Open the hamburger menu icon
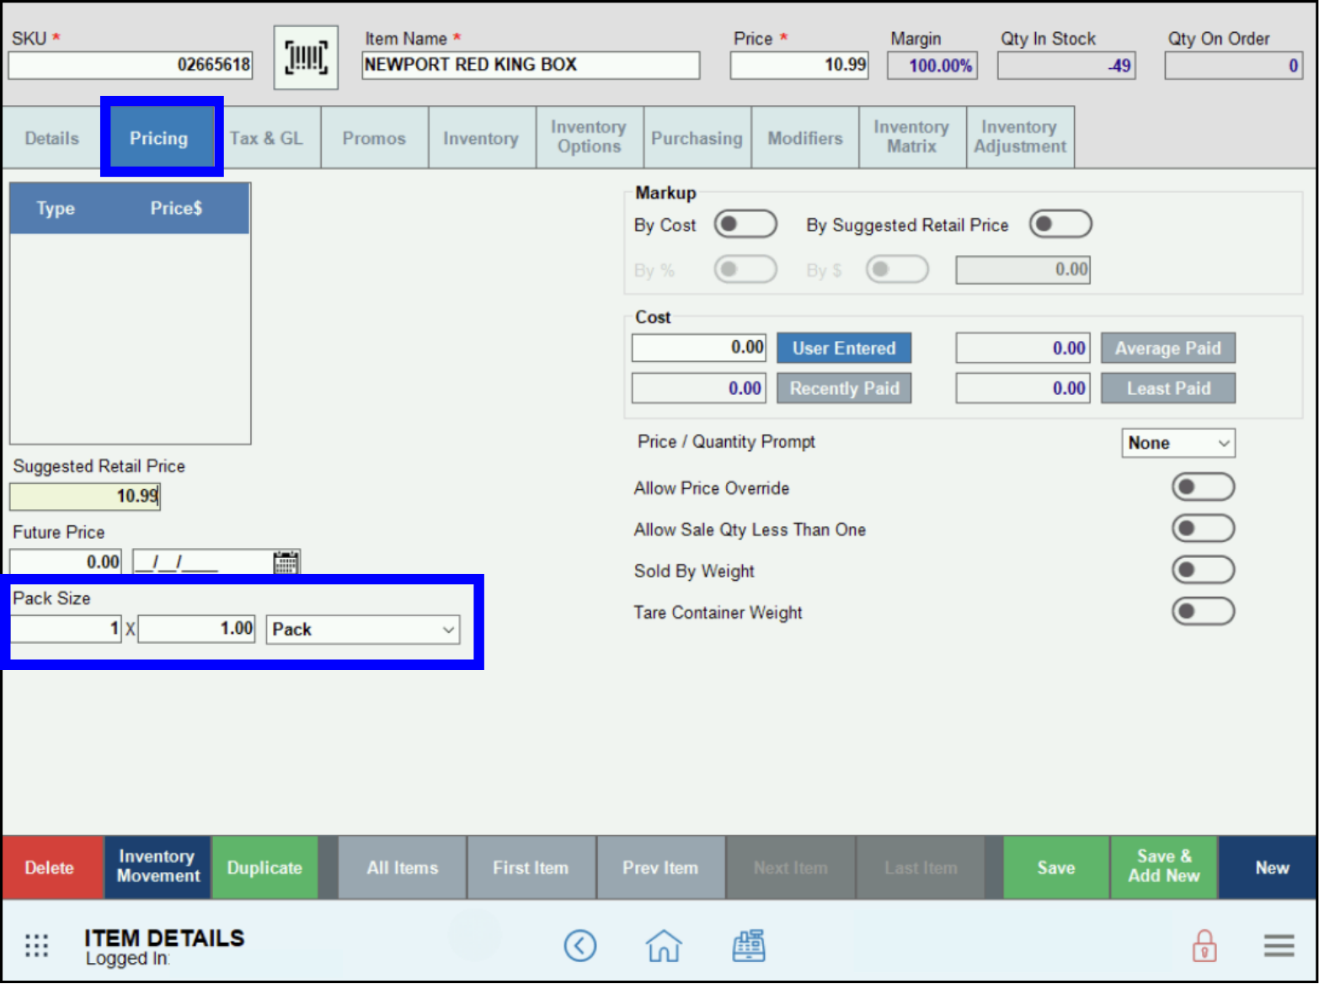 click(1279, 946)
